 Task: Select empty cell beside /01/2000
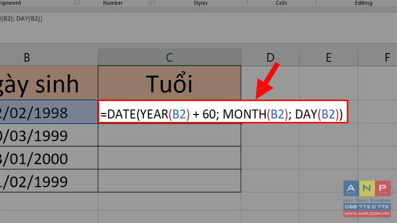(x=169, y=158)
